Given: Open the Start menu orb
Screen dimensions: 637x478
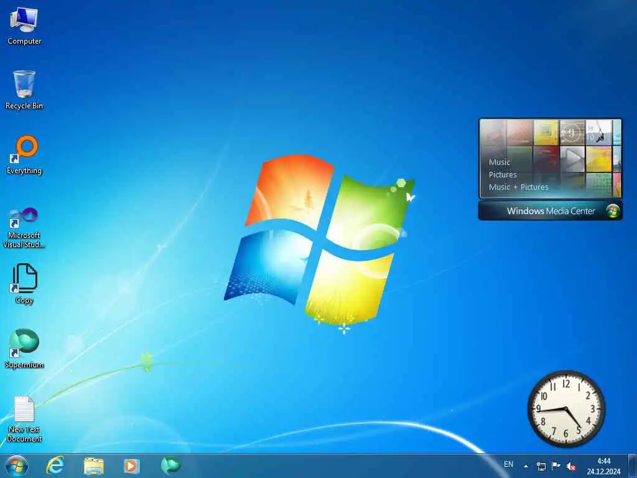Looking at the screenshot, I should tap(17, 466).
